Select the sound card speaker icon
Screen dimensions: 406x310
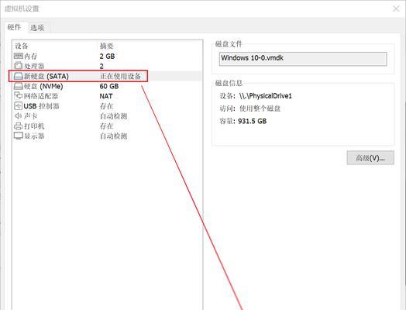(x=18, y=115)
